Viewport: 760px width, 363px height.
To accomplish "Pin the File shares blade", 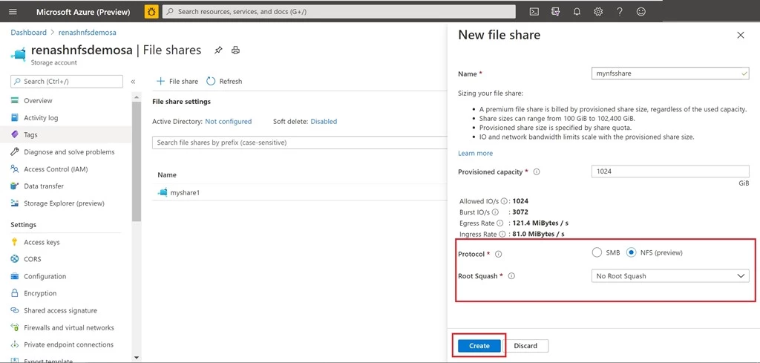I will 219,50.
